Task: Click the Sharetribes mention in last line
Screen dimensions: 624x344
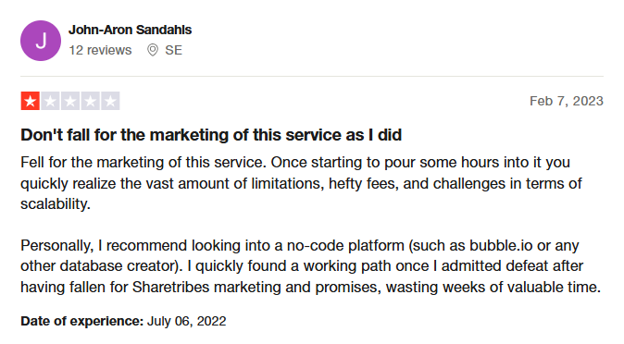Action: (x=170, y=288)
